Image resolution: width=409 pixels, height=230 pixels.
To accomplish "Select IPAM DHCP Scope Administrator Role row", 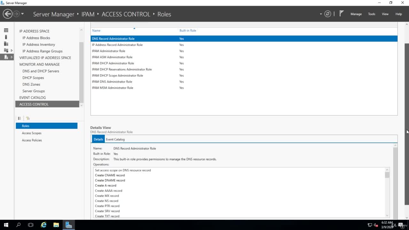I will (x=244, y=75).
